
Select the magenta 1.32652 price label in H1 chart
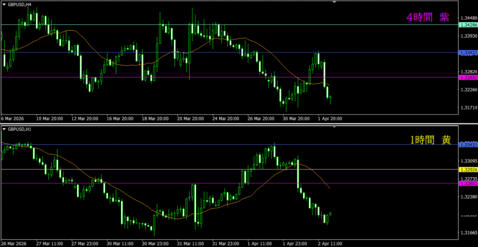click(468, 183)
